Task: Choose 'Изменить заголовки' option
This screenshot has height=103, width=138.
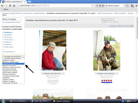Action: click(13, 66)
